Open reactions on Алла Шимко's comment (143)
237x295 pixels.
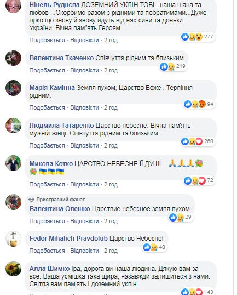coord(198,292)
